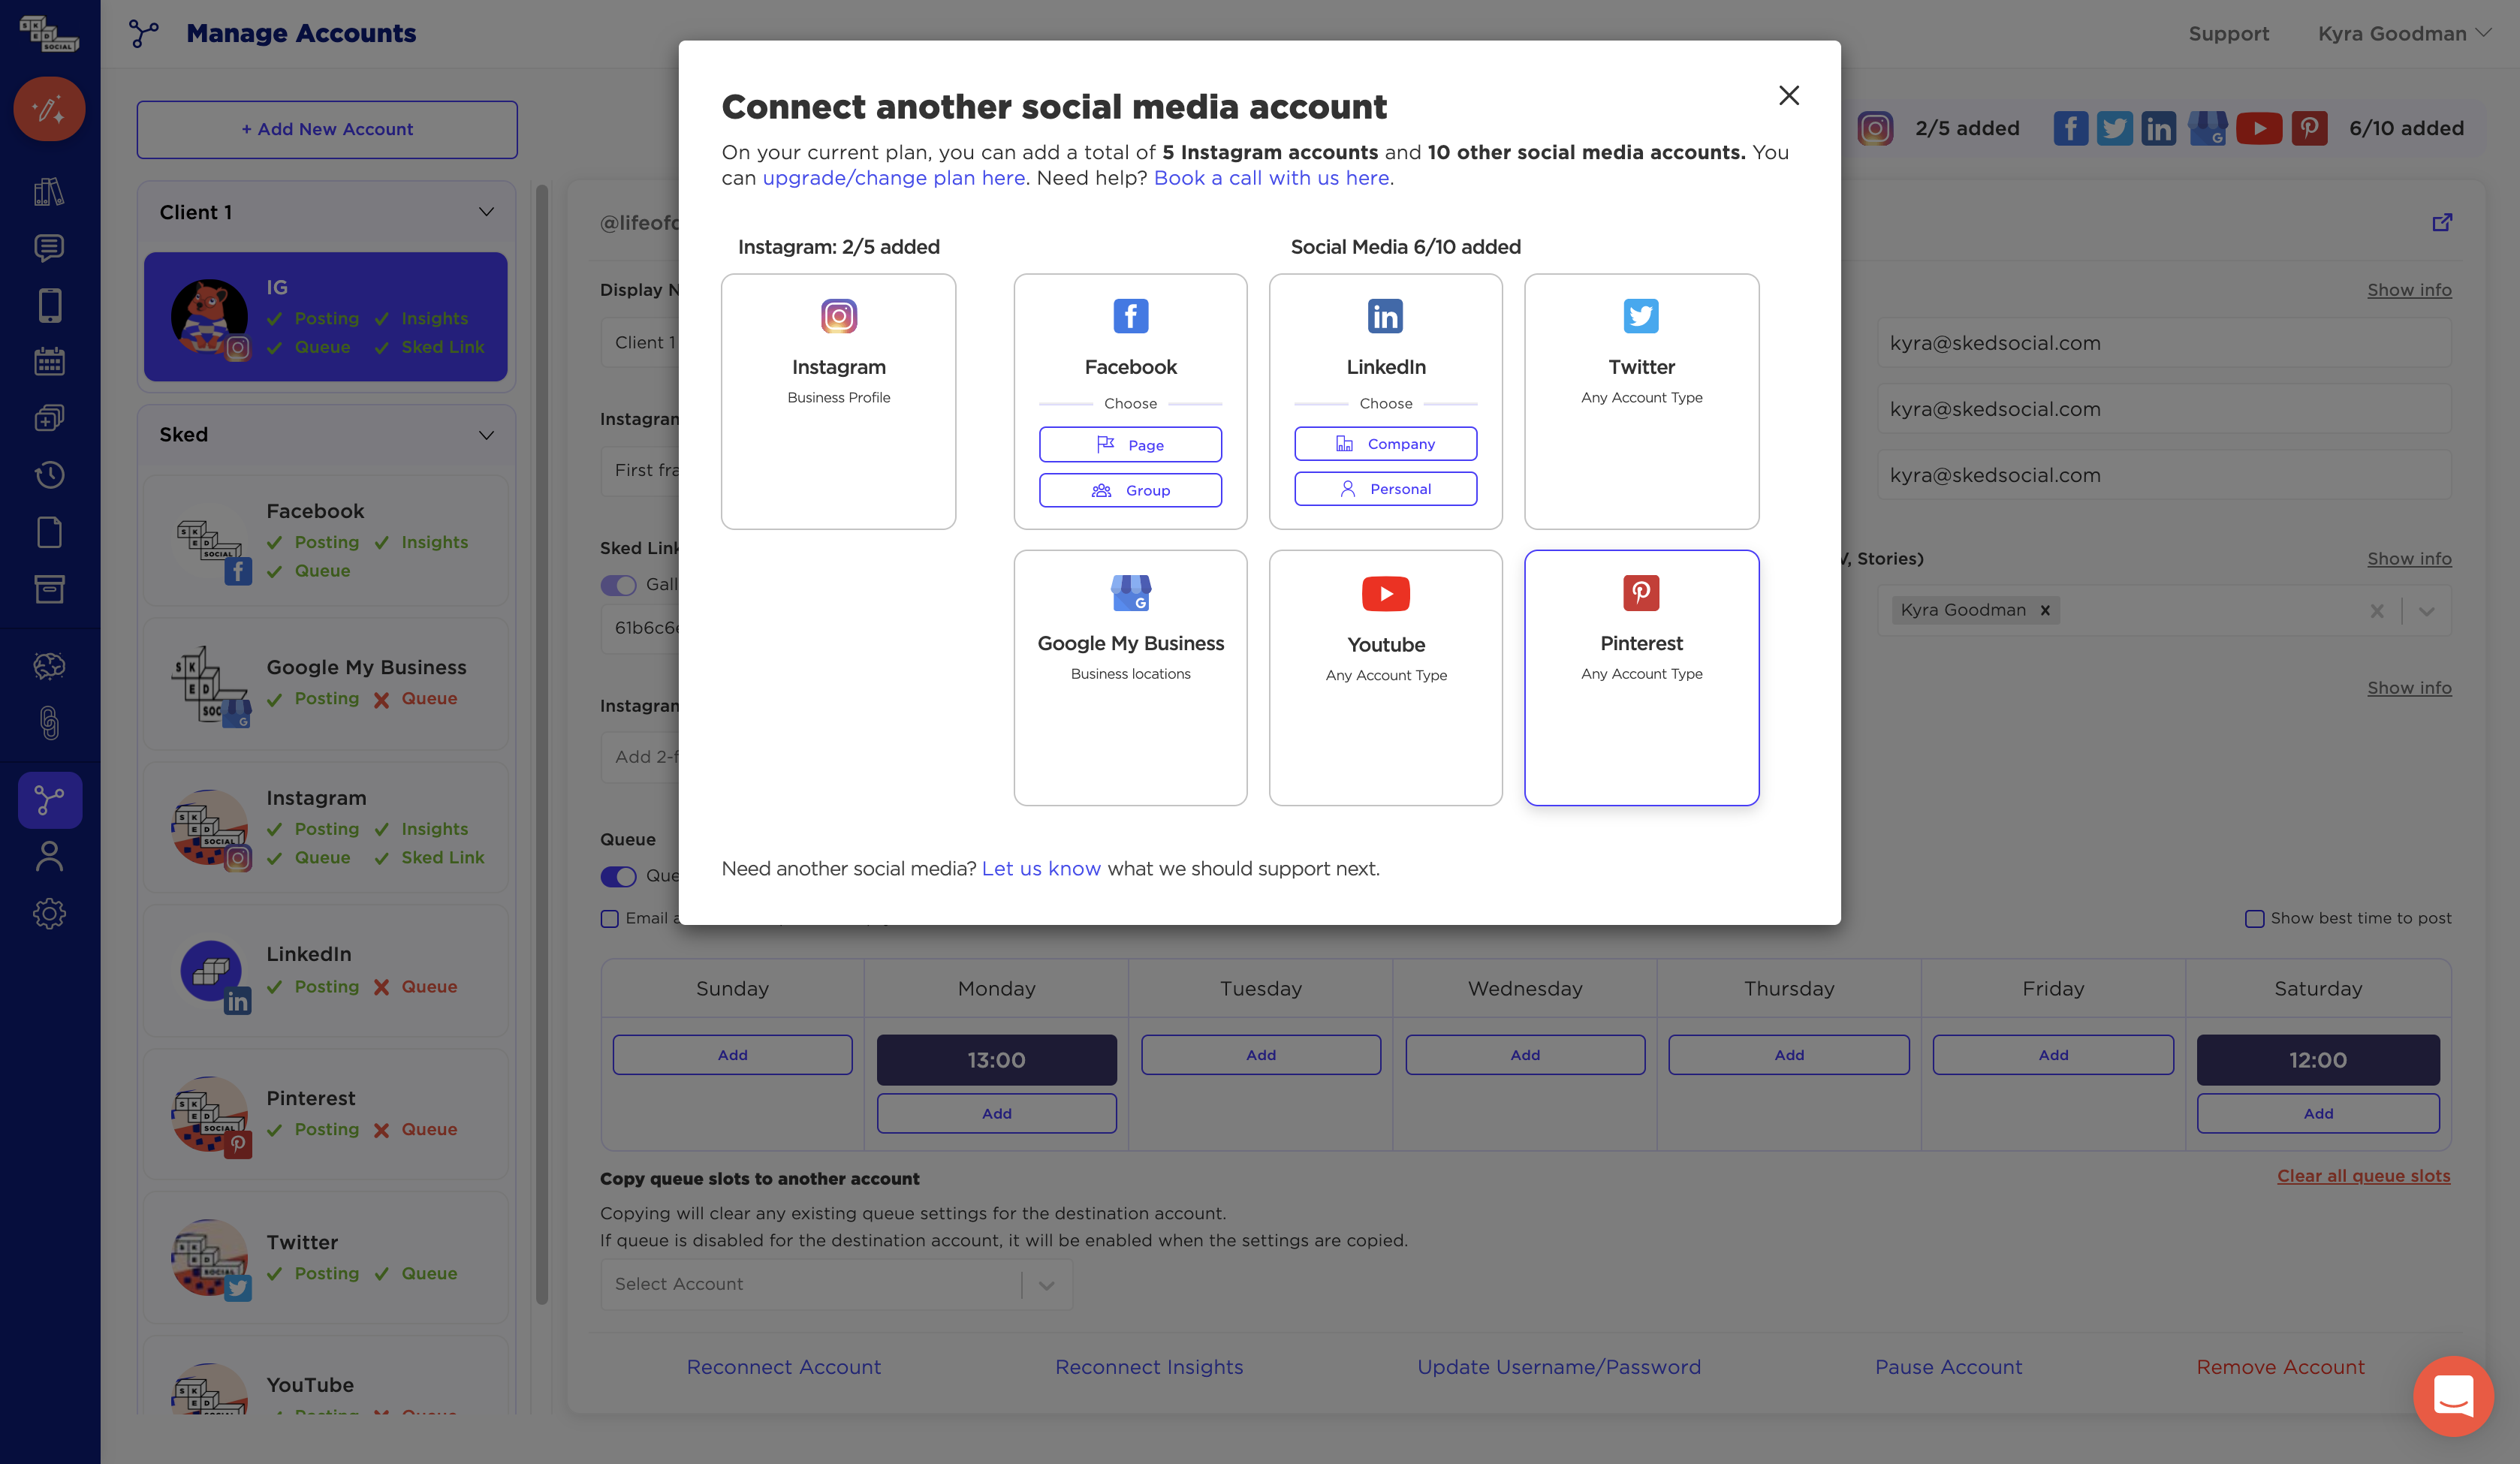Open the comments sidebar icon
Viewport: 2520px width, 1464px height.
(49, 247)
